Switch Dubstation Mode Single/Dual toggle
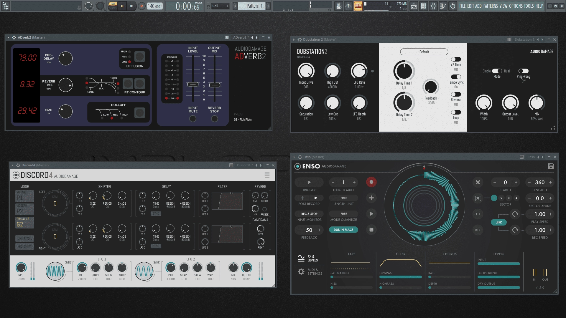This screenshot has height=318, width=566. pos(497,71)
